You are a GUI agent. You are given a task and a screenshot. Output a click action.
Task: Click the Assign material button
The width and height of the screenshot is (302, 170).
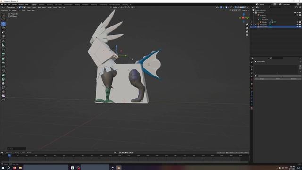click(x=262, y=79)
